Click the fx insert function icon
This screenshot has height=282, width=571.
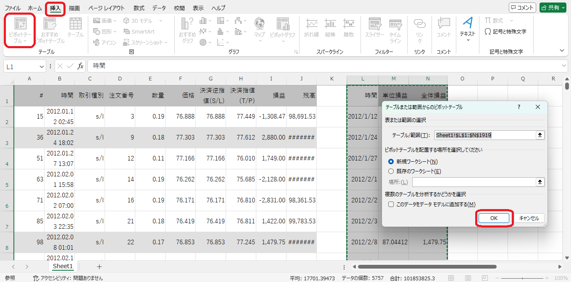coord(80,66)
